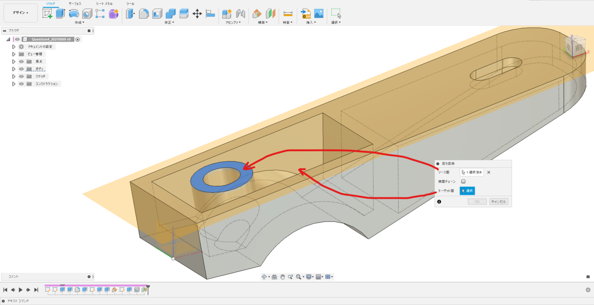
Task: Click the purple Create Form icon
Action: tap(113, 14)
